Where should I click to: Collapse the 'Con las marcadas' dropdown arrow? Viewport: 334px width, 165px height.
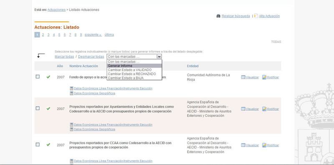click(159, 57)
